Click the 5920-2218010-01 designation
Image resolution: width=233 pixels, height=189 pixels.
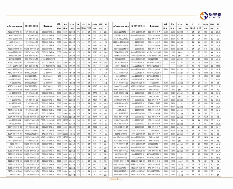[x=121, y=124]
